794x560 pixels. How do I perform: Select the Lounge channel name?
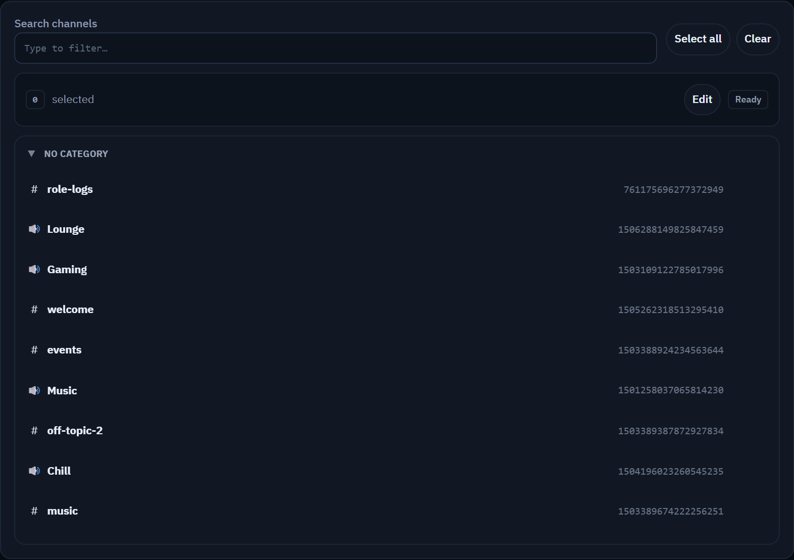(x=66, y=229)
